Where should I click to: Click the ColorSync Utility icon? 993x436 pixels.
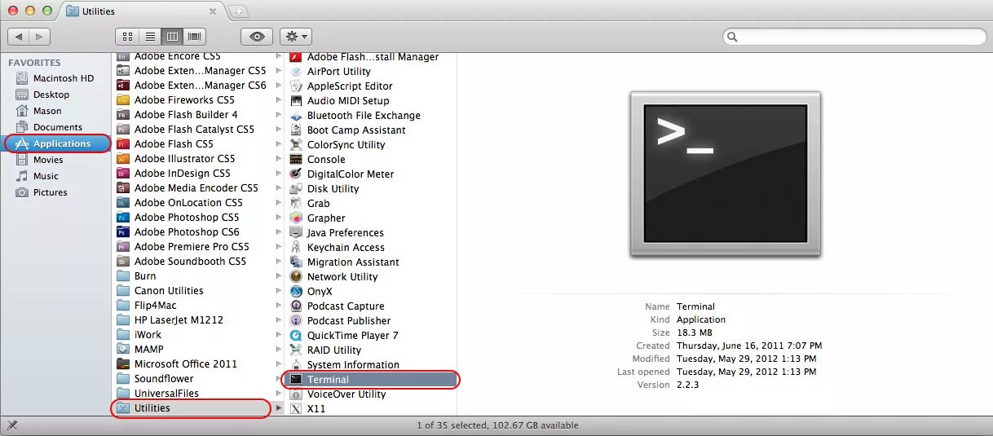click(297, 145)
